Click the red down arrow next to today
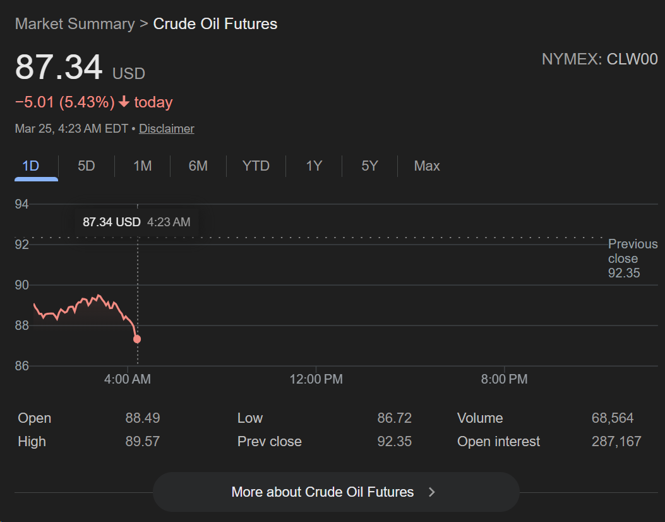 tap(124, 102)
